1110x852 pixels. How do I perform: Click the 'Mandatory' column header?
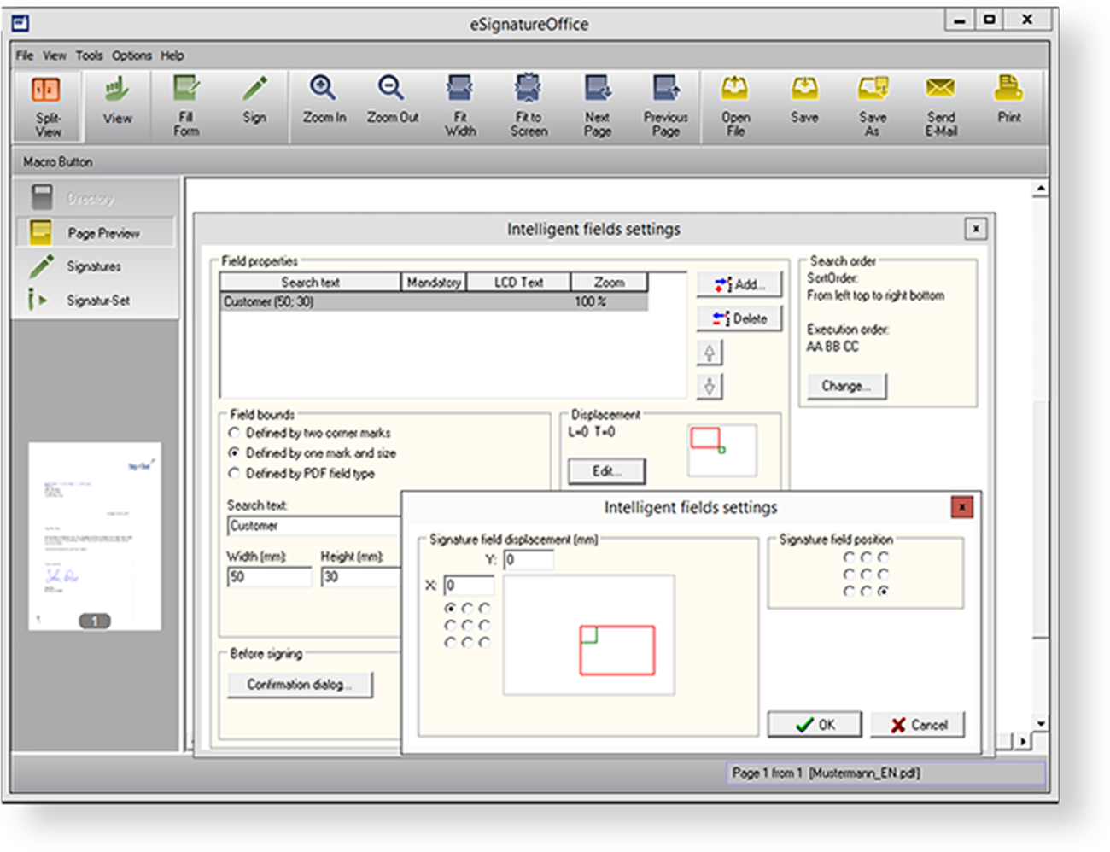click(x=434, y=283)
